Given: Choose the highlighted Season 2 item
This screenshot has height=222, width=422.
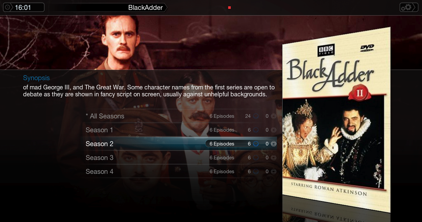Looking at the screenshot, I should point(181,144).
